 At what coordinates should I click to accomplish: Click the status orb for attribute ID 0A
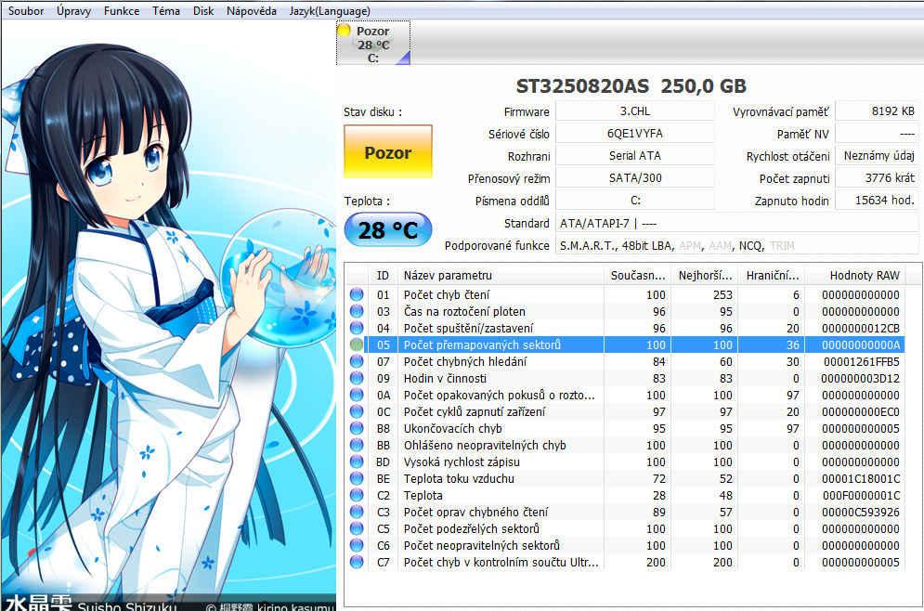[357, 395]
